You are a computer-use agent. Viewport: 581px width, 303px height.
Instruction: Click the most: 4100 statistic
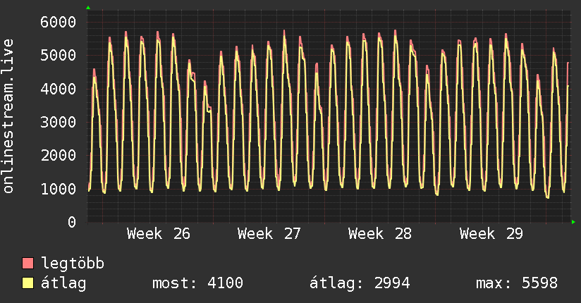[x=197, y=283]
